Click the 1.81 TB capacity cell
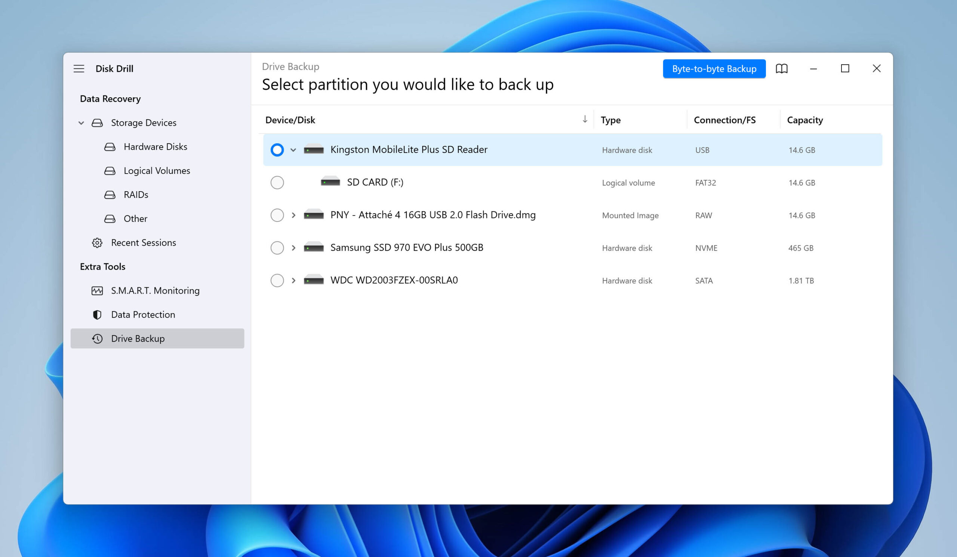Screen dimensions: 957x557 (x=801, y=281)
